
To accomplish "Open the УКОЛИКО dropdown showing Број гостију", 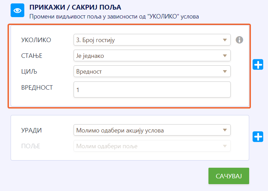I will pyautogui.click(x=152, y=40).
